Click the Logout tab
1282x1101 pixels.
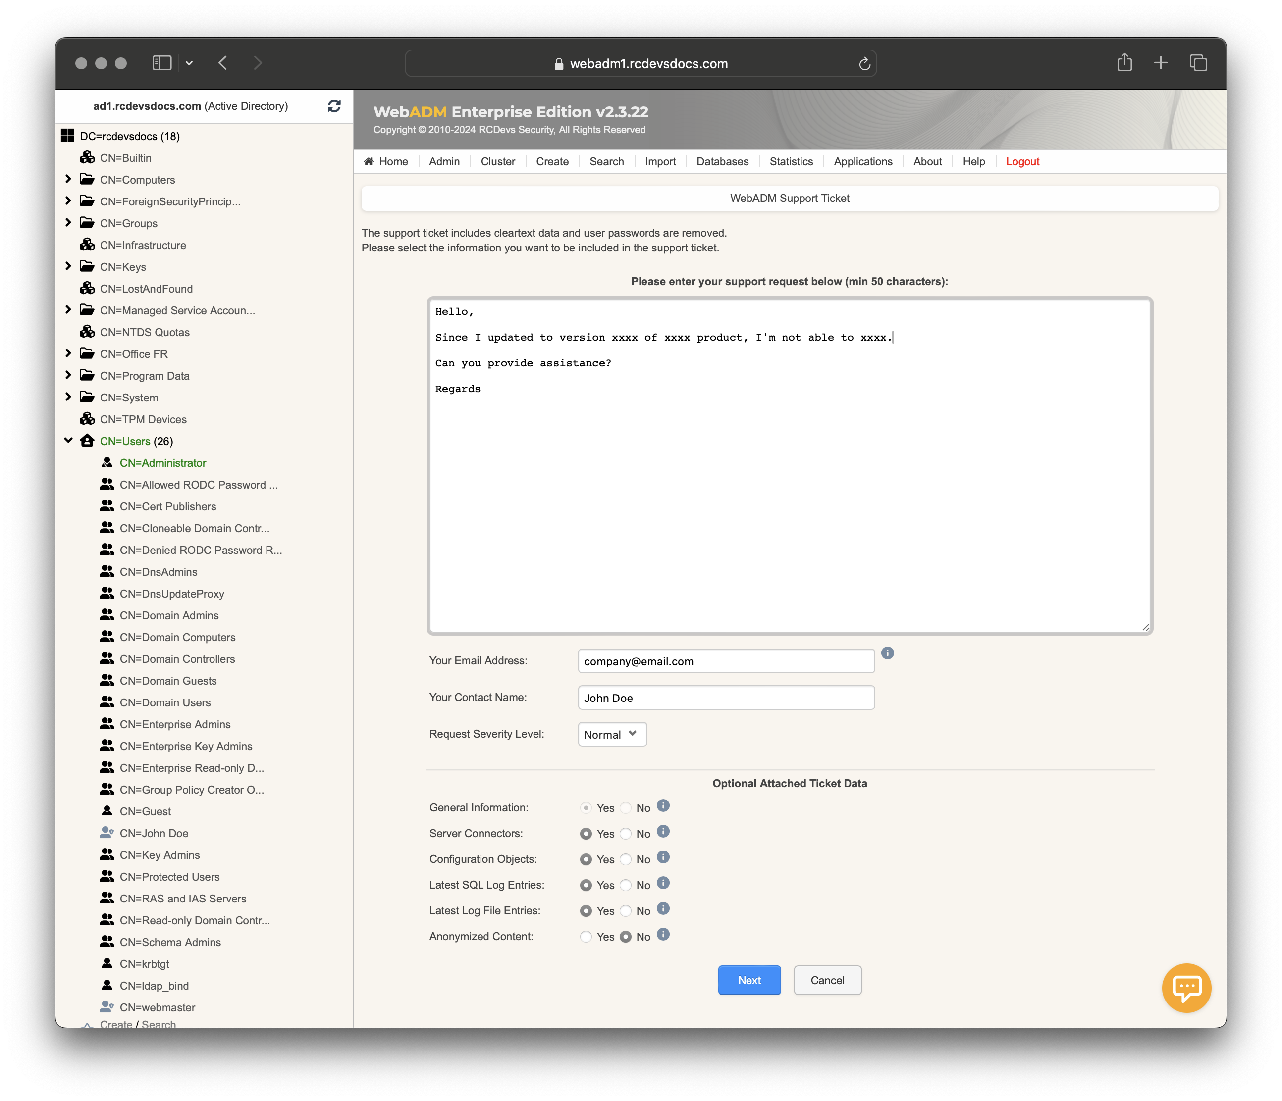[1021, 161]
